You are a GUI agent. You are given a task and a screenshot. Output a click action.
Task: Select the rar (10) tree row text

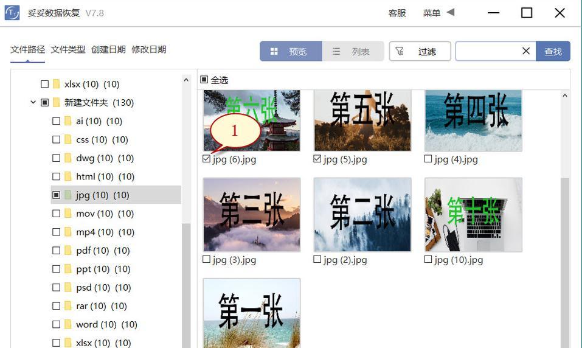click(x=102, y=305)
